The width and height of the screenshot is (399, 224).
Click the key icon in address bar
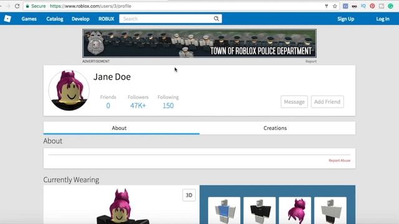click(327, 6)
